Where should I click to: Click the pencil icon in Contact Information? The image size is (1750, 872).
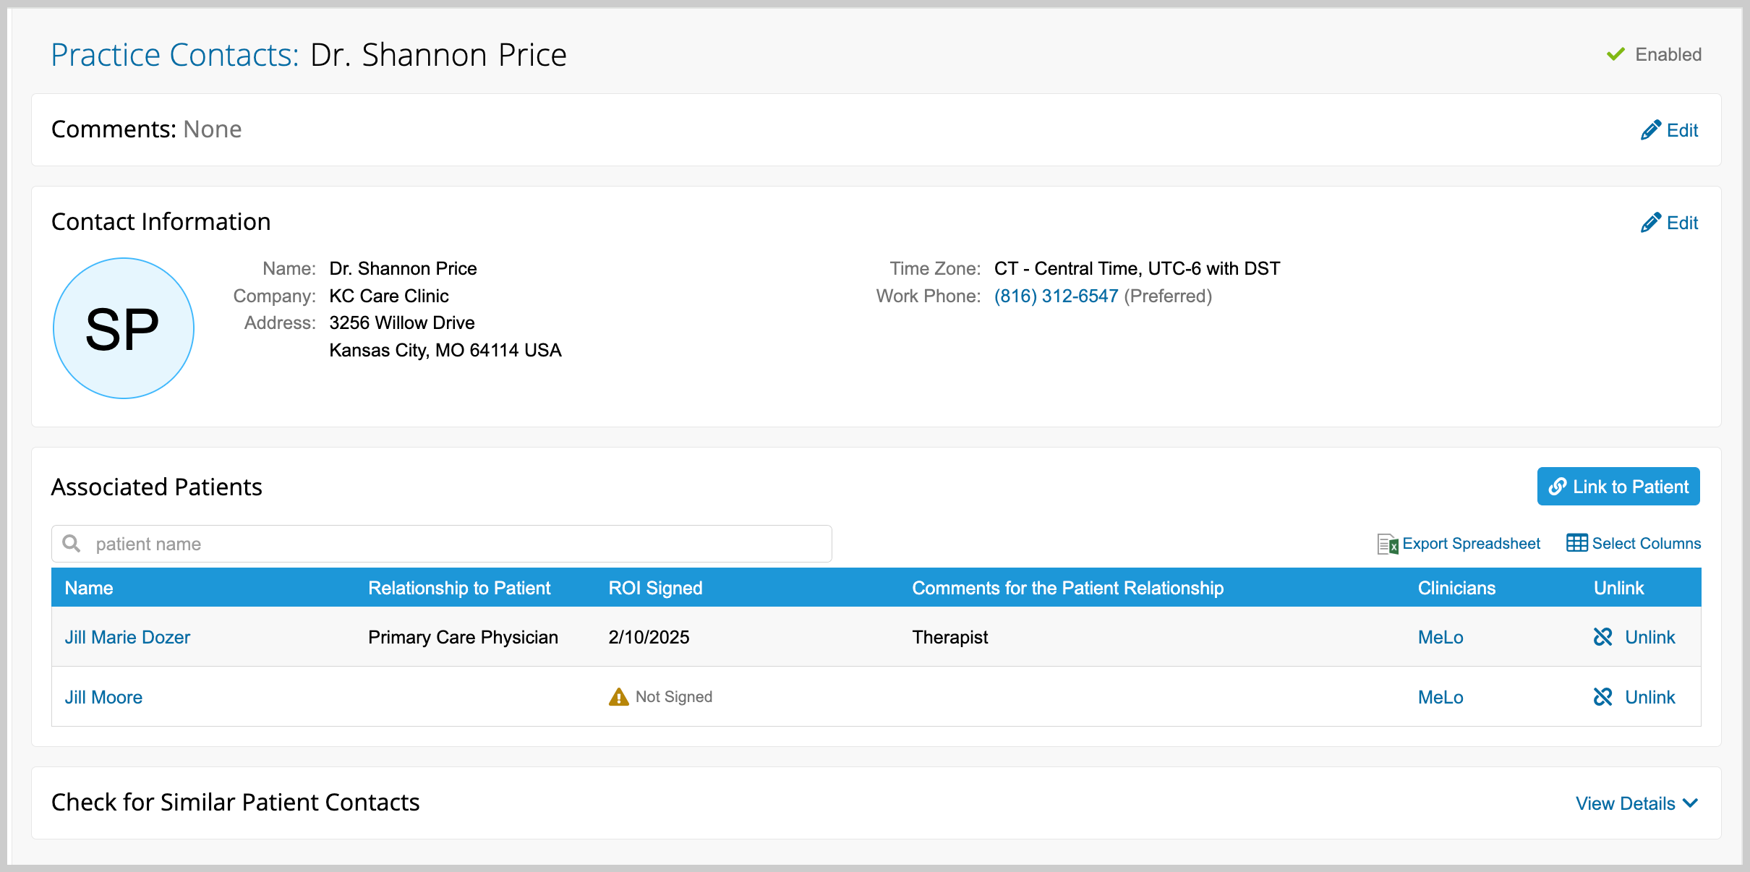1651,223
